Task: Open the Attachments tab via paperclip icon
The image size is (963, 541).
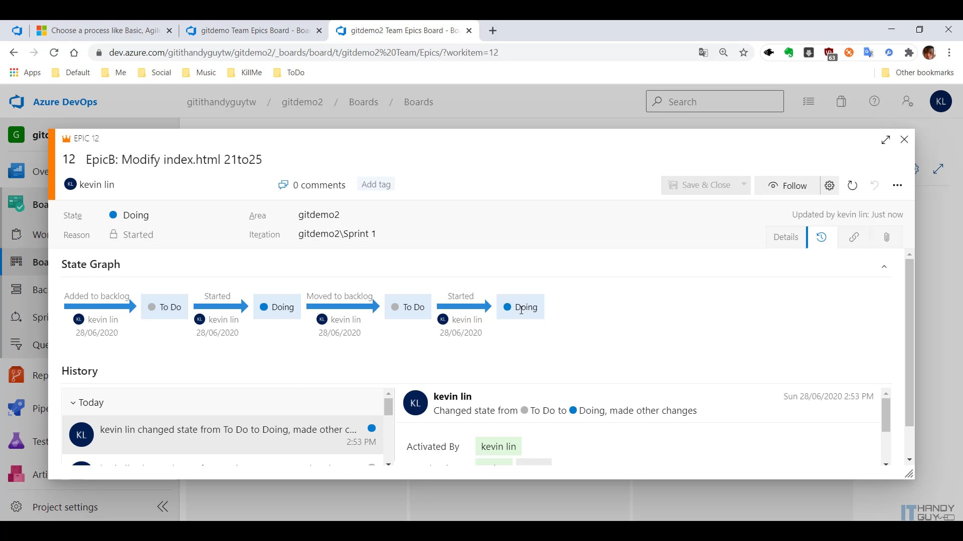Action: (x=886, y=237)
